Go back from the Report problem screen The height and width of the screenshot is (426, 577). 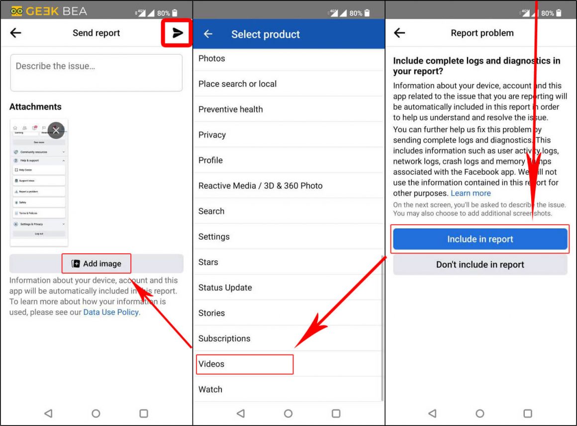tap(399, 33)
